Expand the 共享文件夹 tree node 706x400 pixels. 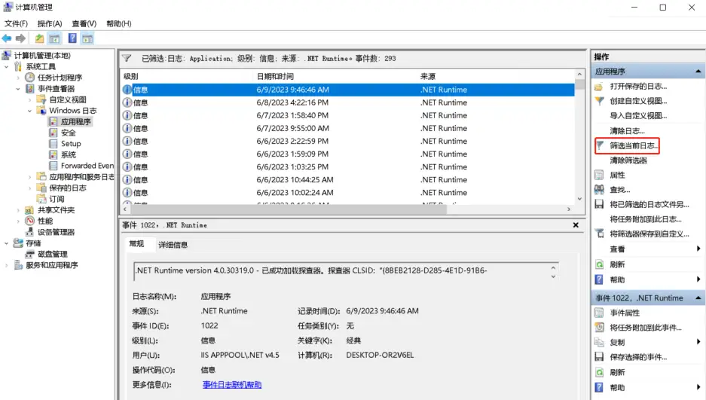pyautogui.click(x=18, y=210)
